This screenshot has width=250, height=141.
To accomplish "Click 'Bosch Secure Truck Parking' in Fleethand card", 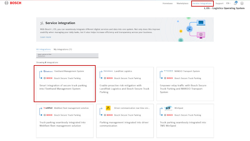I will point(67,78).
